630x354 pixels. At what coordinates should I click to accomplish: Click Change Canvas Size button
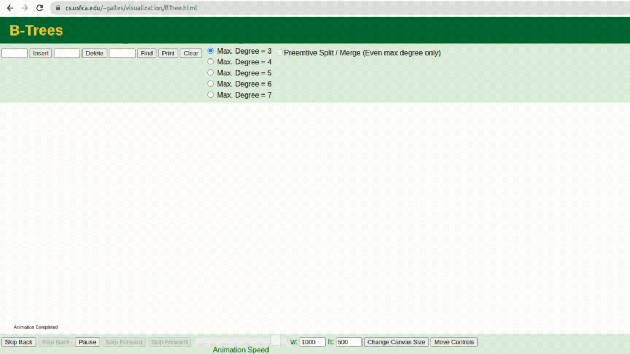click(x=396, y=342)
